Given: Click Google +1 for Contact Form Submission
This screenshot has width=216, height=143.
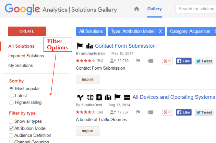Looking at the screenshot, I should click(167, 61).
